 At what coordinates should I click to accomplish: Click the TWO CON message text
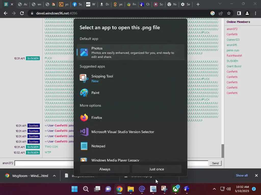tap(51, 147)
